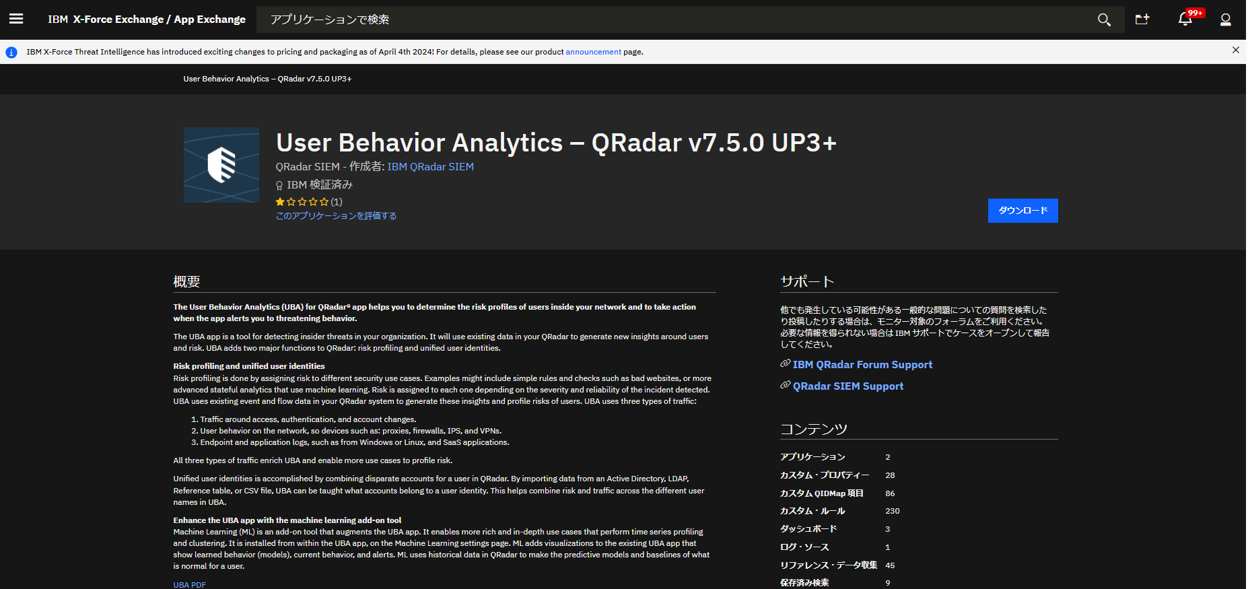Click the IBM 検証済み label
Screen dimensions: 1248x589
coord(320,185)
